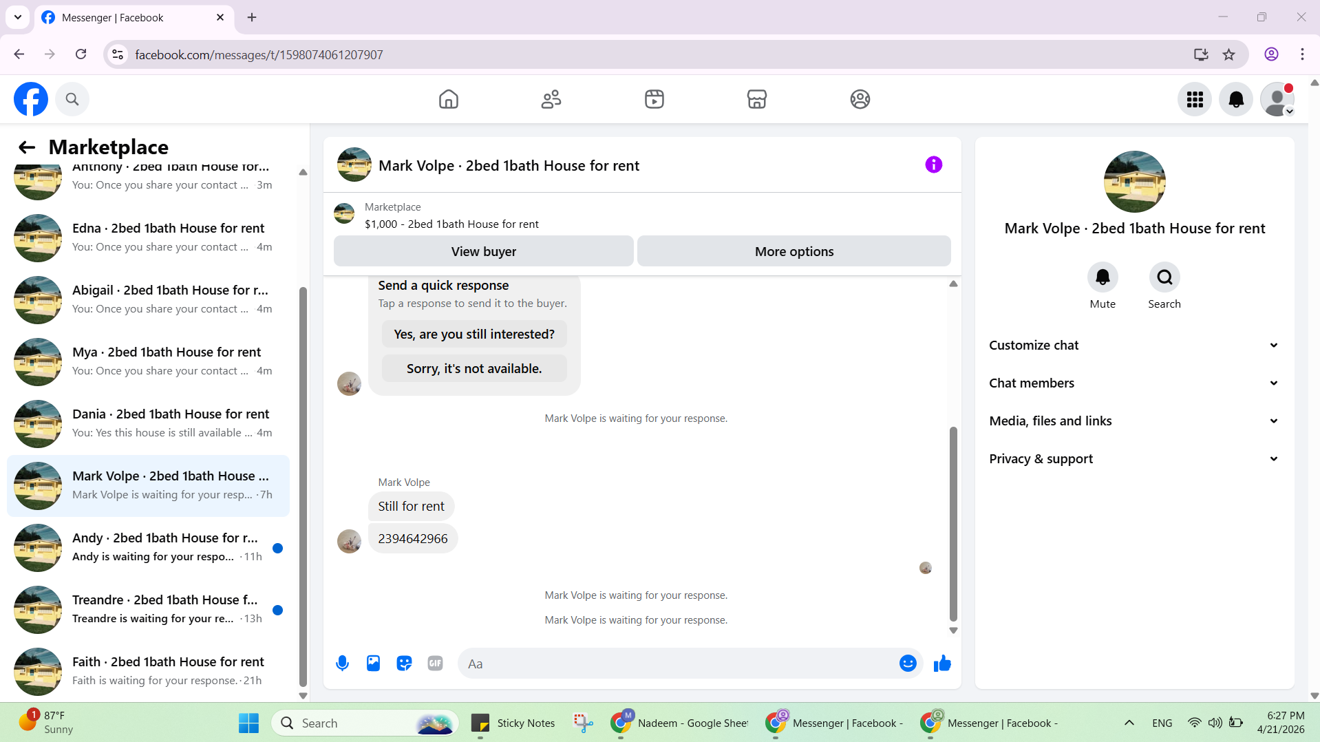Image resolution: width=1320 pixels, height=742 pixels.
Task: Search in conversation using magnifier icon
Action: point(1164,277)
